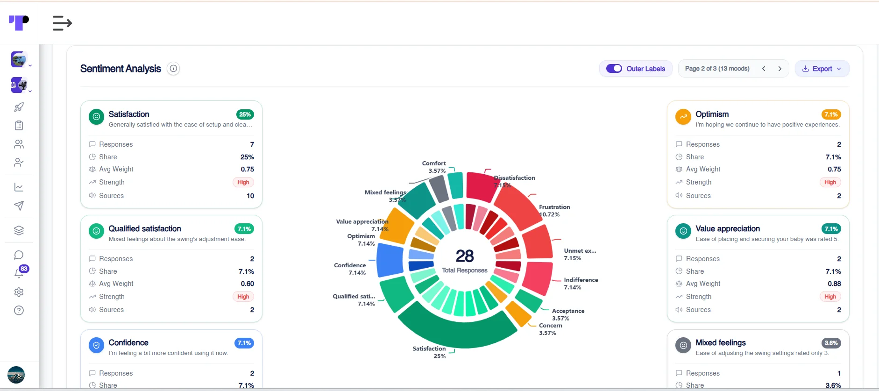Open the help question mark icon
Image resolution: width=879 pixels, height=391 pixels.
(19, 310)
